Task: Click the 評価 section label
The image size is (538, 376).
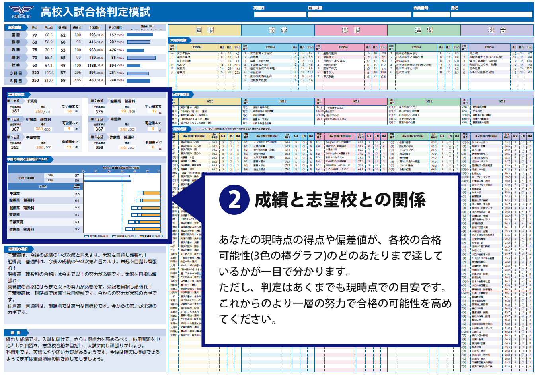Action: (15, 333)
